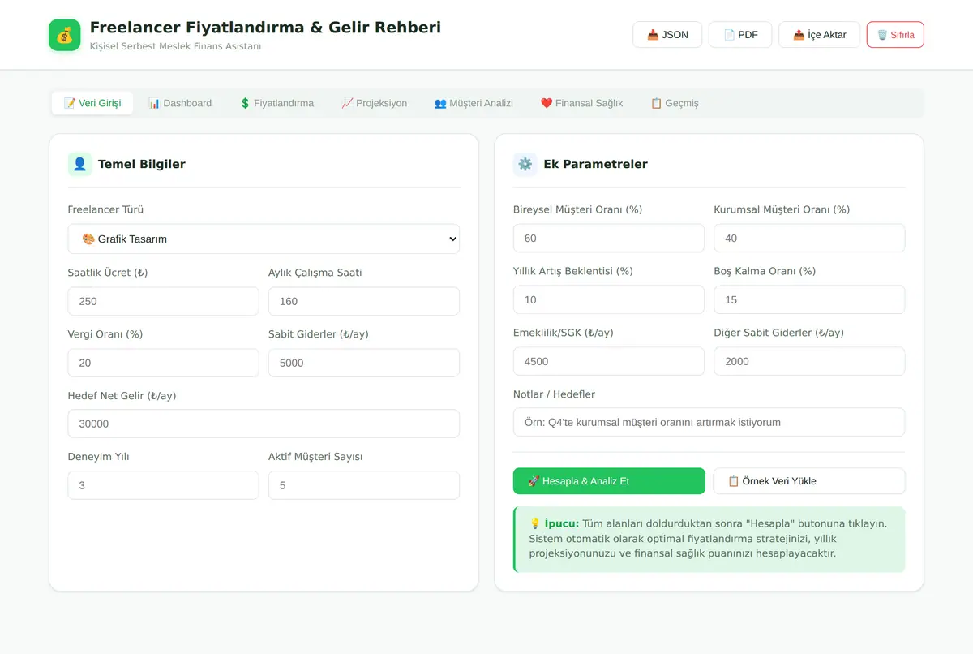Select the Aktif Müşteri Sayısı field
The image size is (973, 654).
364,485
